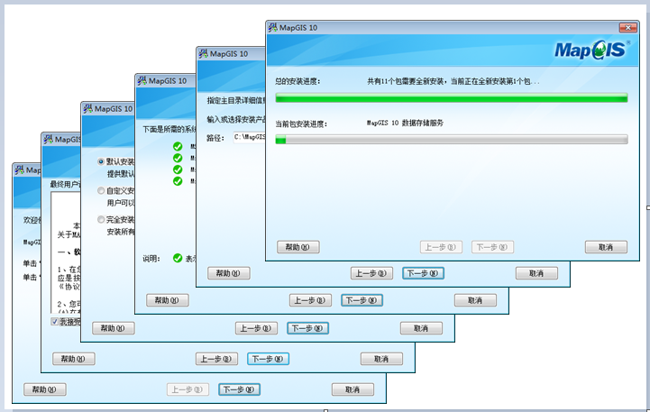Screen dimensions: 650x412
Task: Click the MapGIS logo in the progress window
Action: 590,50
